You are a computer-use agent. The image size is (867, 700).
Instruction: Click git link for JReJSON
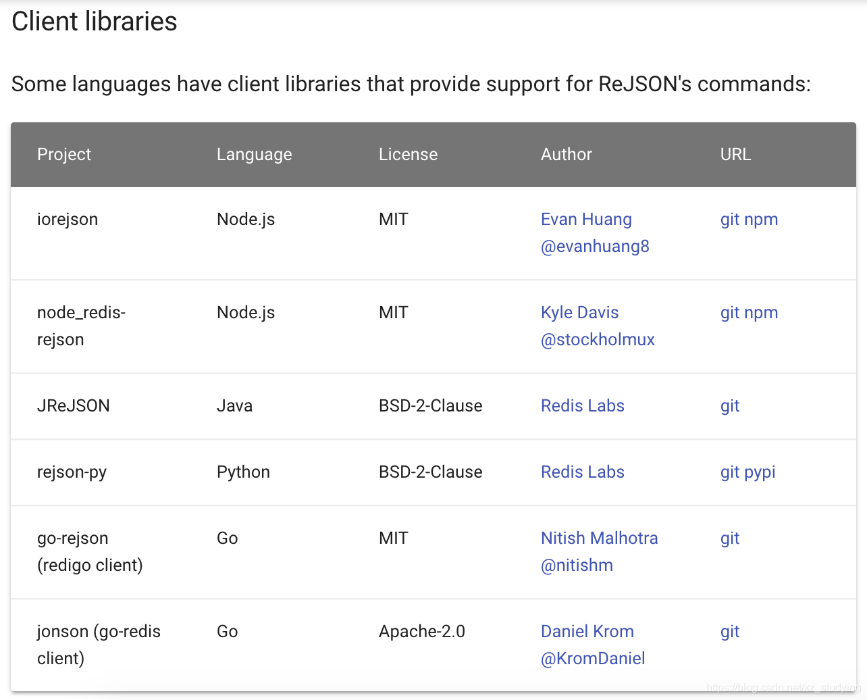tap(729, 406)
